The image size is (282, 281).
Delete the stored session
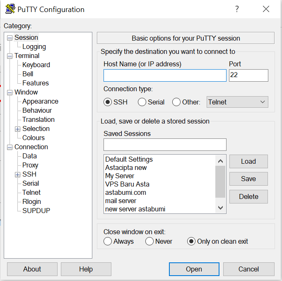click(248, 196)
